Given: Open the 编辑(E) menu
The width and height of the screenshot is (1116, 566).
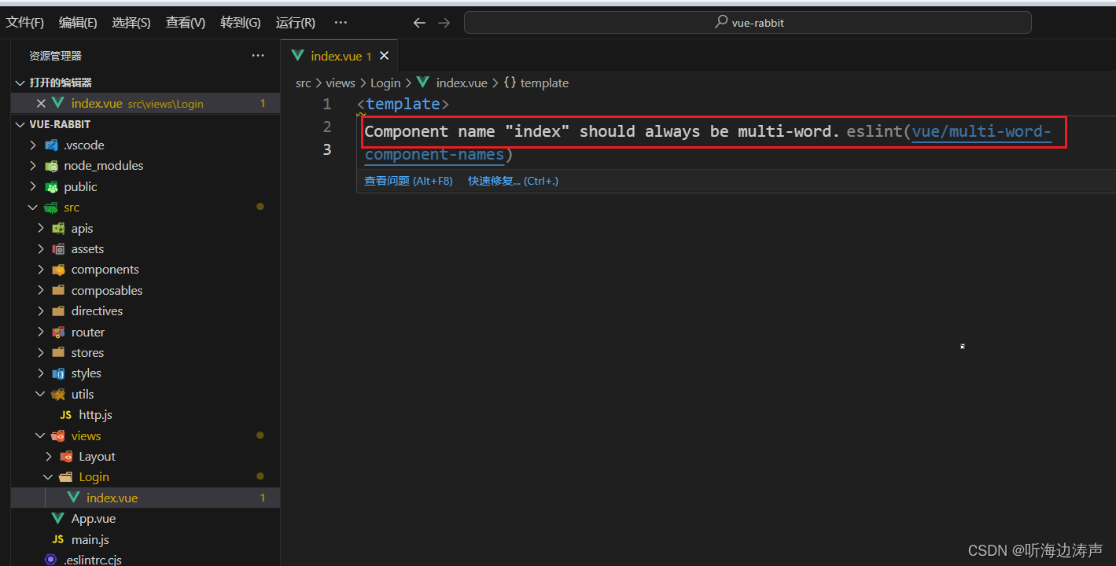Looking at the screenshot, I should coord(78,23).
